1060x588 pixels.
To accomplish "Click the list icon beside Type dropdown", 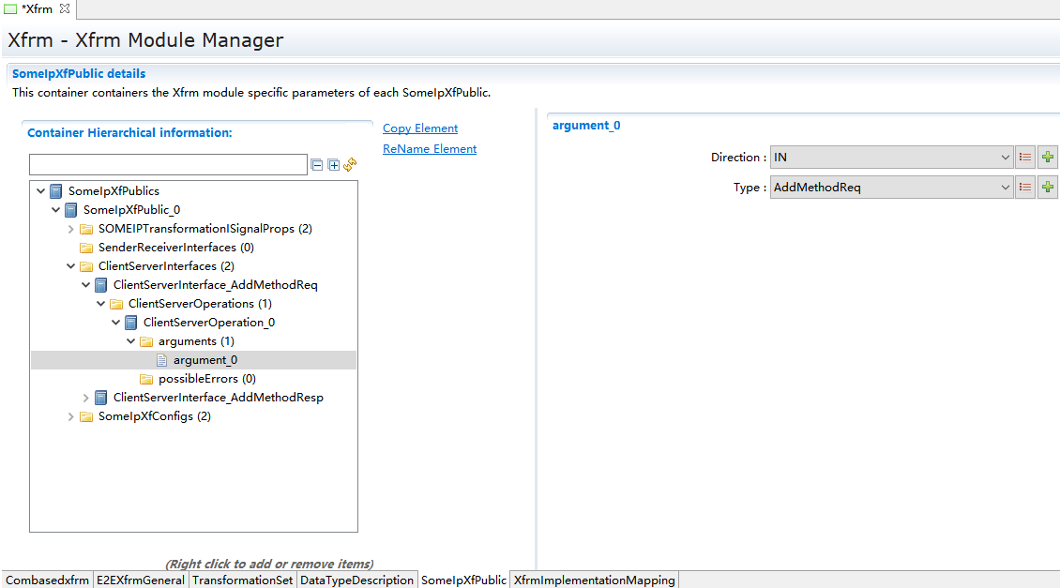I will tap(1025, 188).
